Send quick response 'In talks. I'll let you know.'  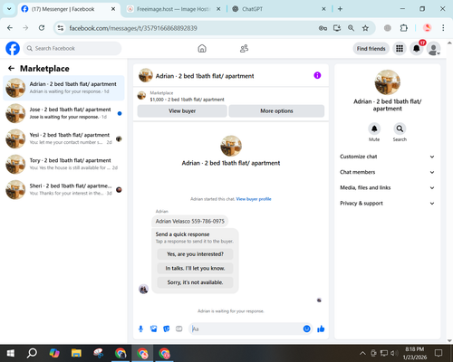pos(195,268)
